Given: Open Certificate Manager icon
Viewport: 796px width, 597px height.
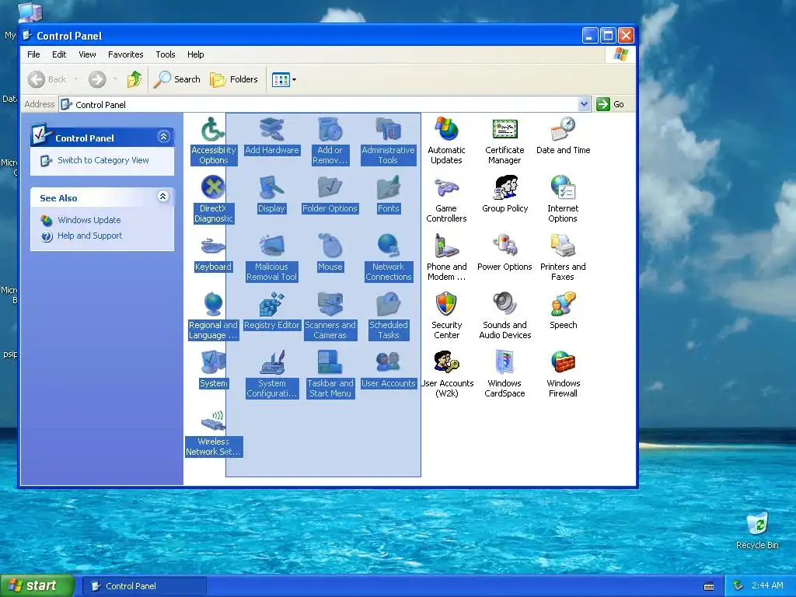Looking at the screenshot, I should [x=504, y=130].
